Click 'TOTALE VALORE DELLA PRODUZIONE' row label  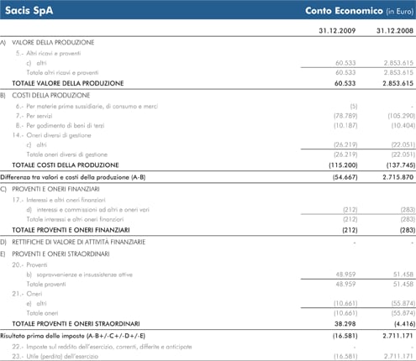pos(68,83)
